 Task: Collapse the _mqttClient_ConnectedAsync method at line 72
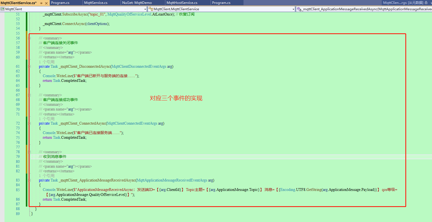pyautogui.click(x=29, y=123)
